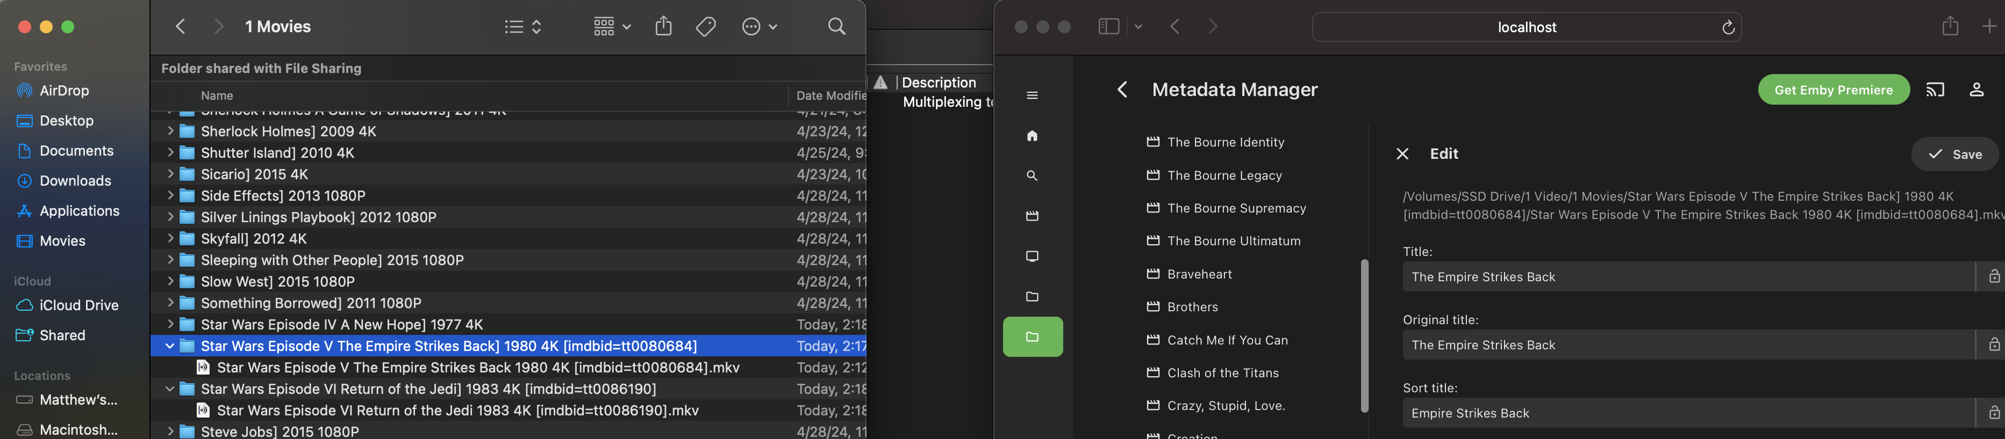Image resolution: width=2005 pixels, height=439 pixels.
Task: Go to Emby home icon
Action: click(x=1032, y=136)
